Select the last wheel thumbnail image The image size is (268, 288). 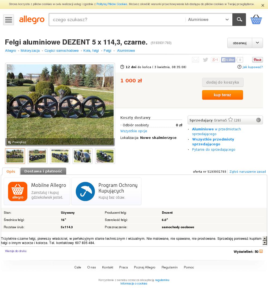[105, 156]
